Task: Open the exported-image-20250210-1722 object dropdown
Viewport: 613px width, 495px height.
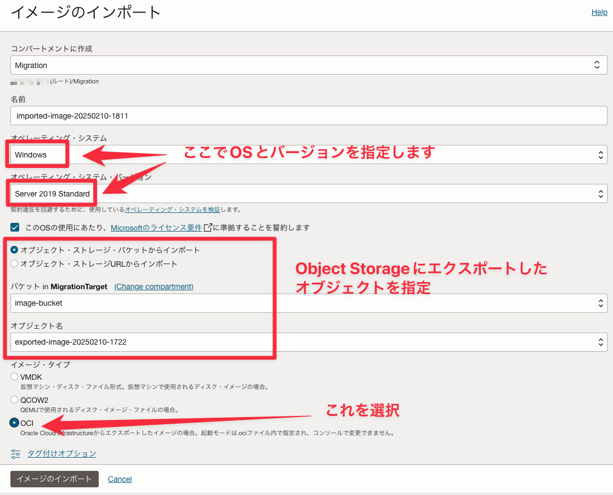Action: (x=309, y=342)
